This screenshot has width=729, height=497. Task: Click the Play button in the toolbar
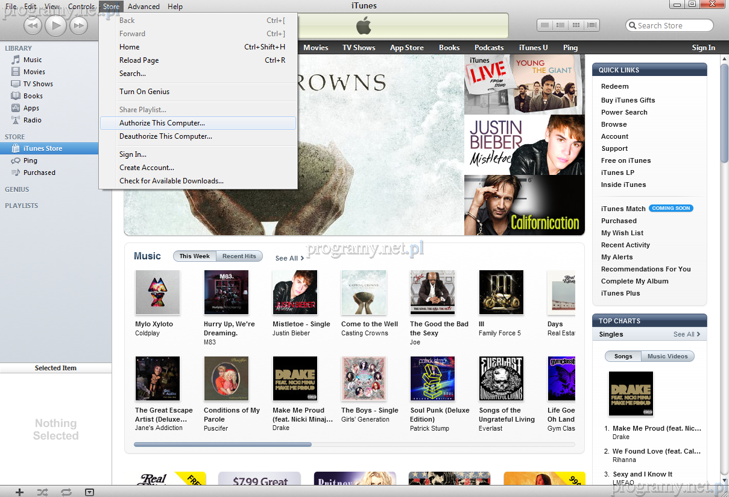(55, 25)
